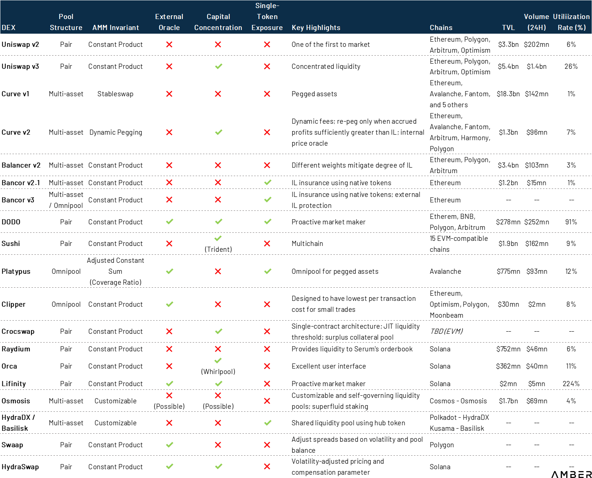The image size is (592, 478).
Task: Click Swaap's green External Oracle checkmark
Action: point(170,445)
